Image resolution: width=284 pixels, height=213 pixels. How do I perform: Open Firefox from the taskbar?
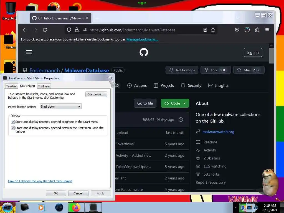(76, 207)
